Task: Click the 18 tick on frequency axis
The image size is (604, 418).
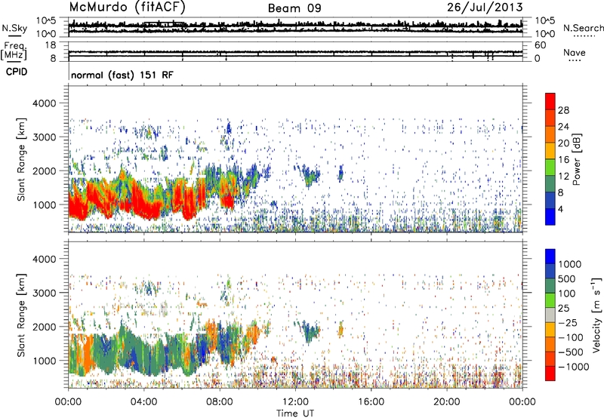Action: pyautogui.click(x=51, y=45)
